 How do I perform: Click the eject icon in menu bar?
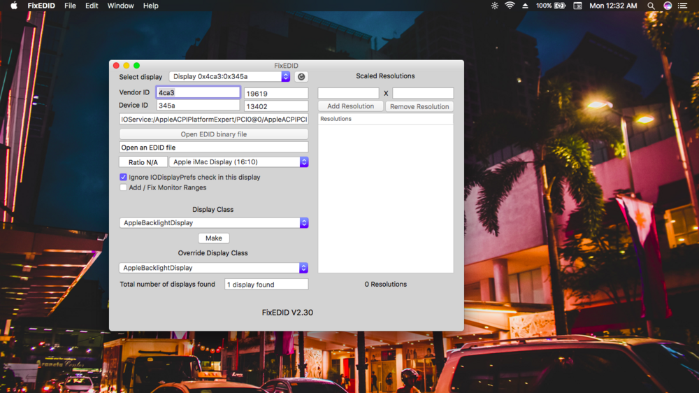(x=526, y=6)
